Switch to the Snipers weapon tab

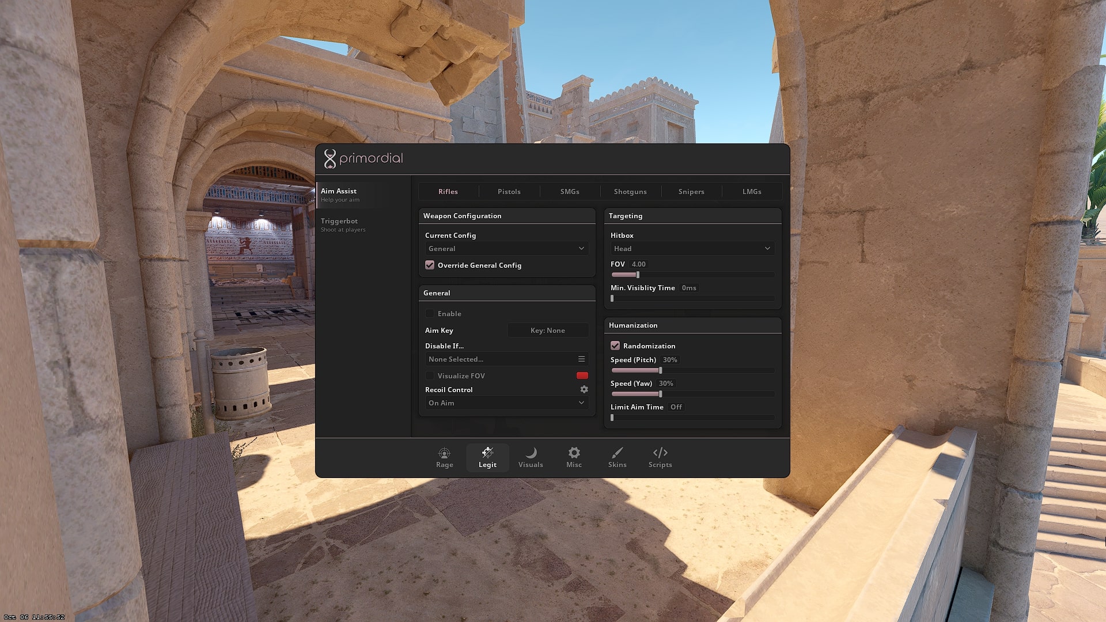pos(691,191)
